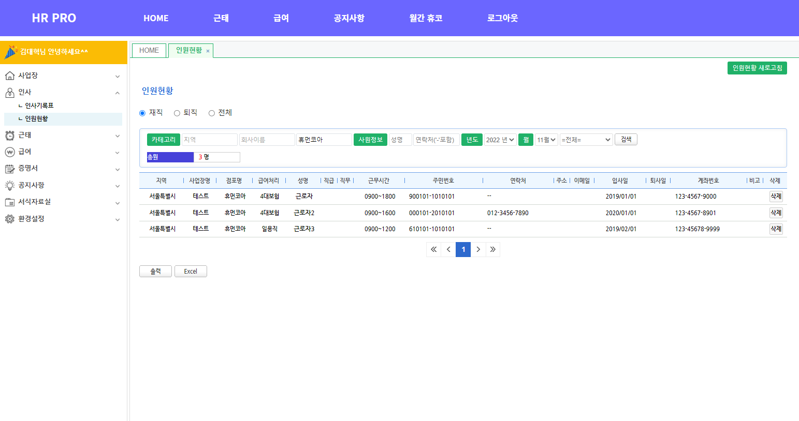Click the green 카테고리 button

pyautogui.click(x=164, y=140)
